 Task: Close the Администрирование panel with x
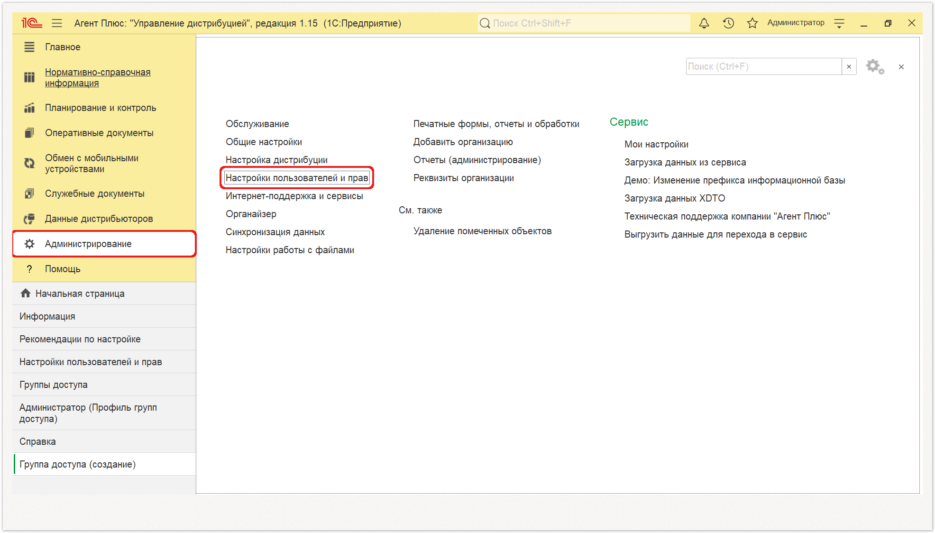click(901, 67)
